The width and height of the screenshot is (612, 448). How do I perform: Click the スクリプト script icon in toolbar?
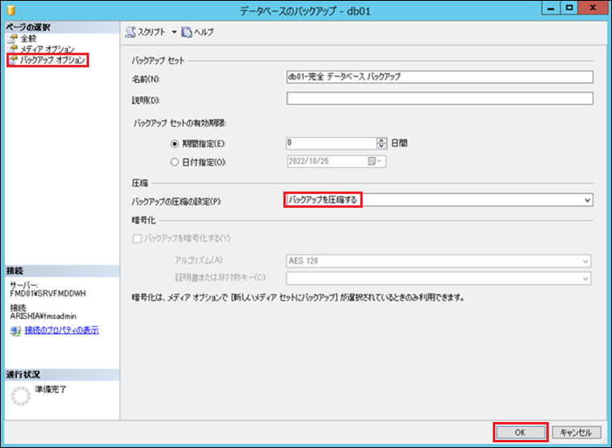pyautogui.click(x=131, y=32)
